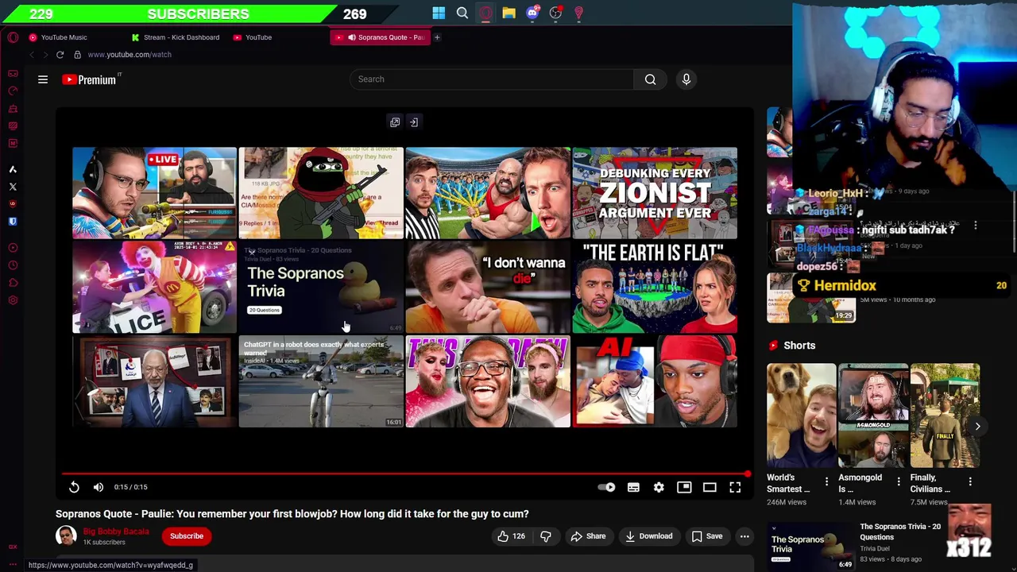Click the search magnifier button on YouTube

click(x=650, y=79)
